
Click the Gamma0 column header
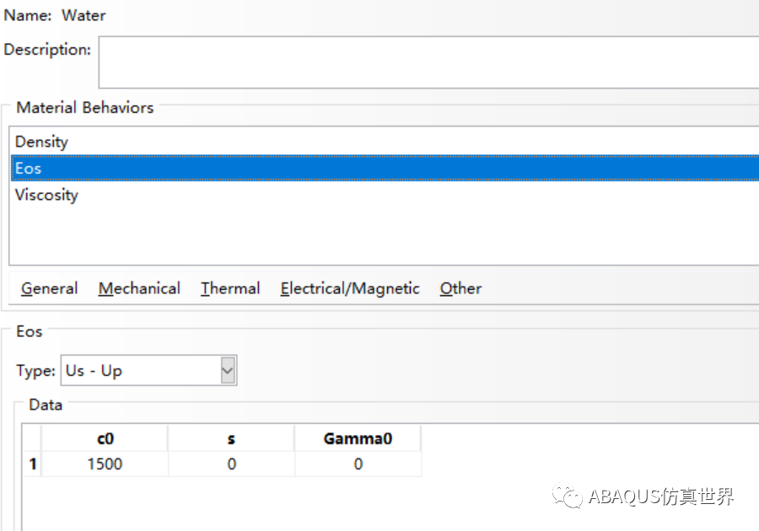point(358,438)
